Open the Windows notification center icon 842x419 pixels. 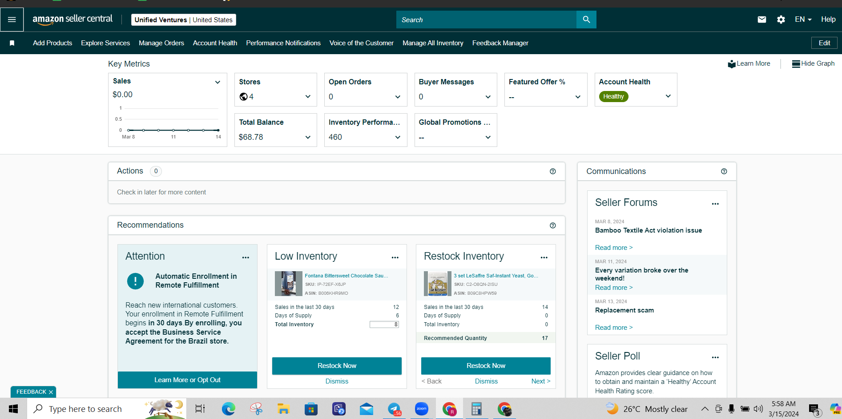pos(814,410)
